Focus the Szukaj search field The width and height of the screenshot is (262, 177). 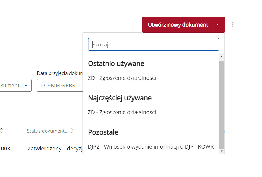pos(153,45)
